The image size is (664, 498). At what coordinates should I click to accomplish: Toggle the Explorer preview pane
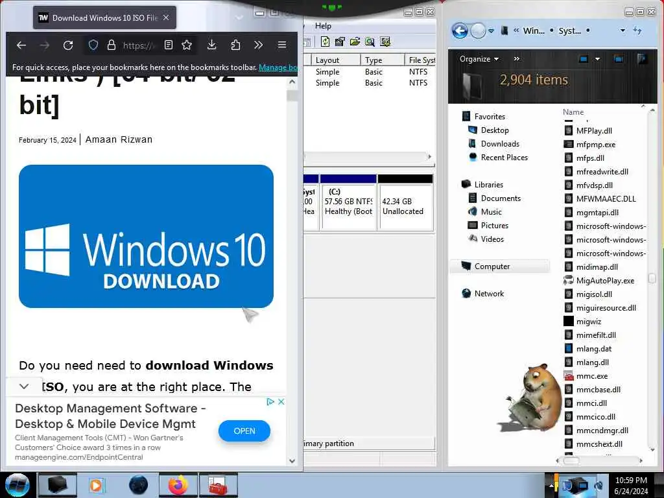coord(618,59)
